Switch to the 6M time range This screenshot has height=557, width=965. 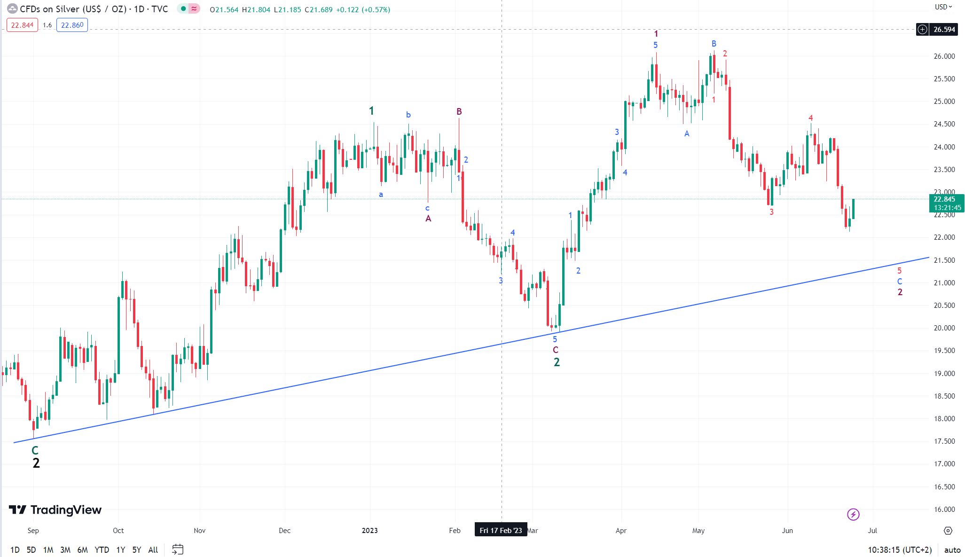click(82, 550)
